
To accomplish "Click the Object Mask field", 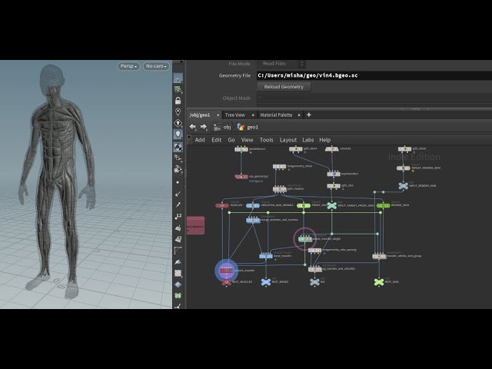I will click(374, 98).
